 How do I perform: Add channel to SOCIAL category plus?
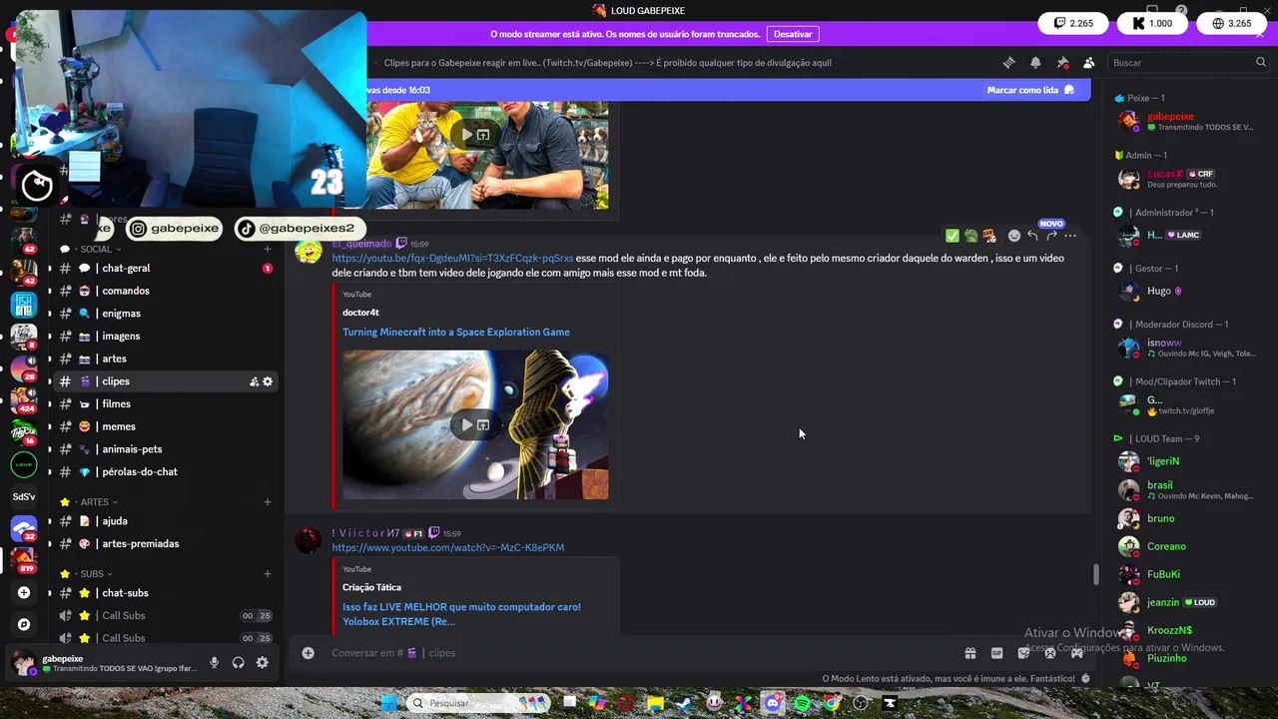268,249
